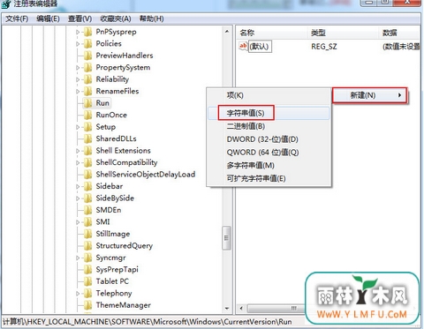Open the 新建(N) submenu entry
This screenshot has height=329, width=424.
(x=370, y=95)
